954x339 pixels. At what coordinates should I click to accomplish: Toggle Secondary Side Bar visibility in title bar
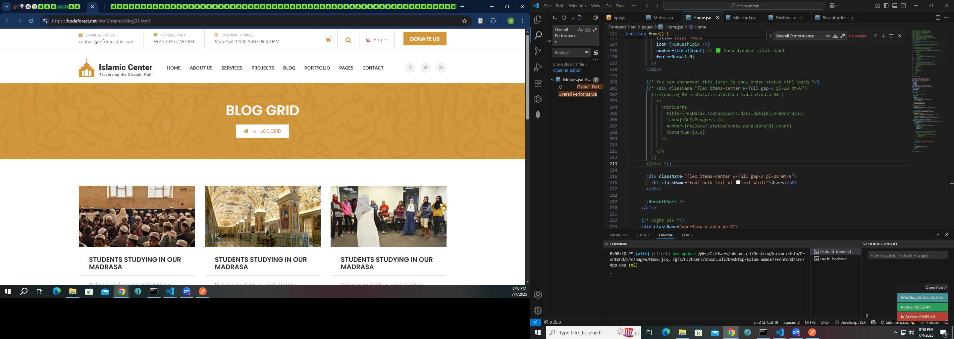[903, 6]
